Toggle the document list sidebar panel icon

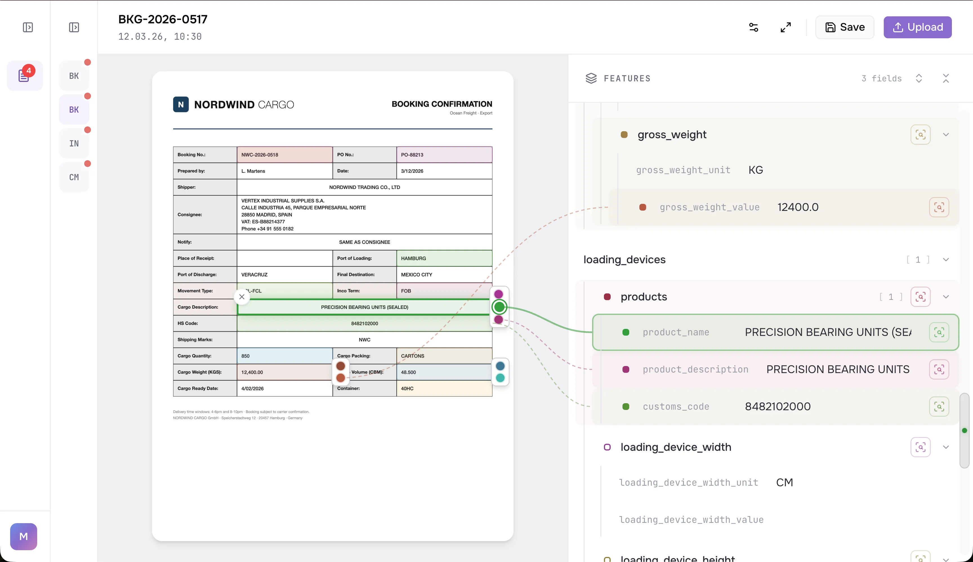tap(74, 27)
